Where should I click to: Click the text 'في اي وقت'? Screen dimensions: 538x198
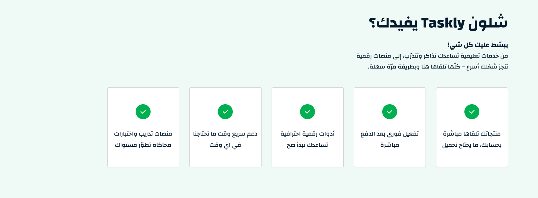[225, 145]
